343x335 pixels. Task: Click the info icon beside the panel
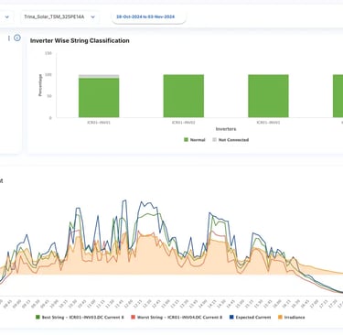[x=17, y=38]
